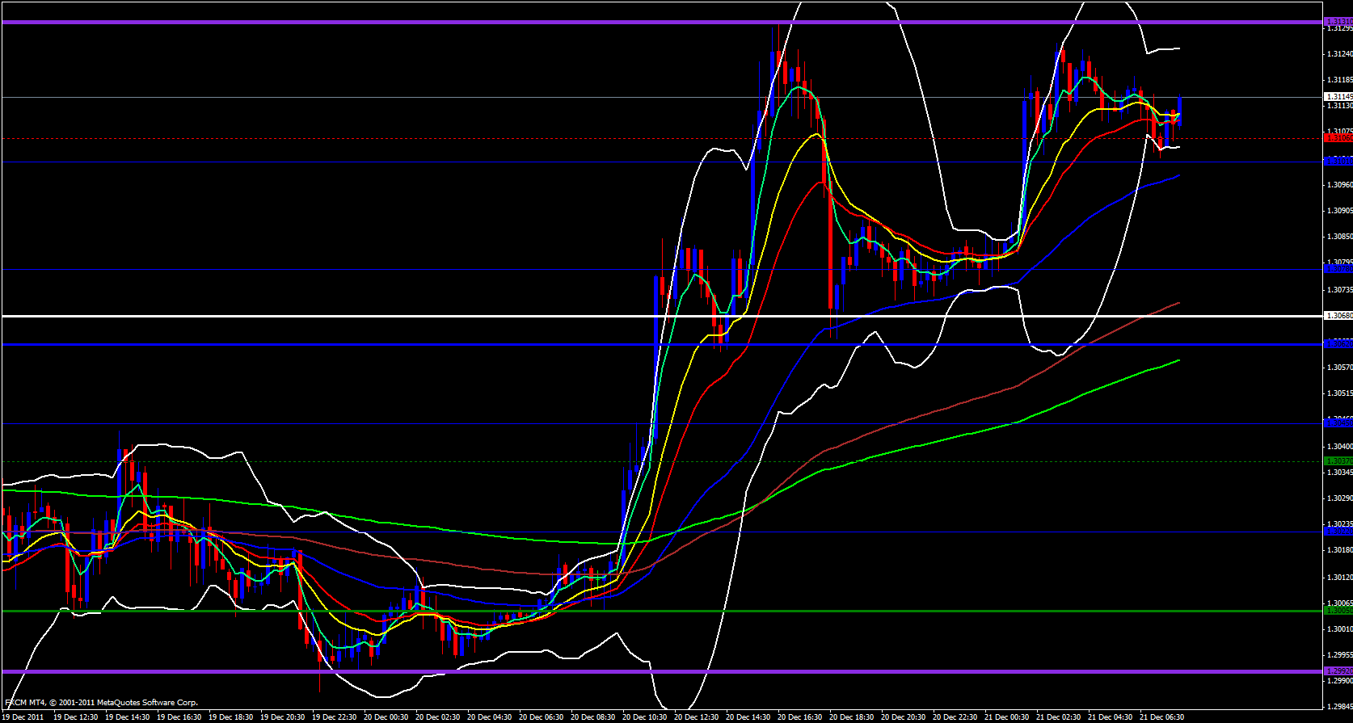
Task: Click the 1.30905 price axis value
Action: (1339, 211)
